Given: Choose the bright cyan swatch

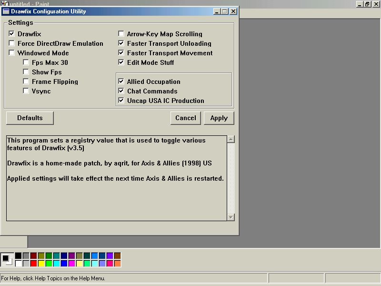Looking at the screenshot, I should coord(57,264).
